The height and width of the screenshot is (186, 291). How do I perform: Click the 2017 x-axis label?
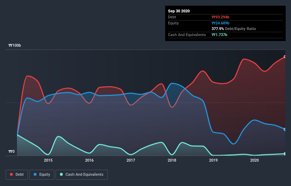[x=131, y=160]
